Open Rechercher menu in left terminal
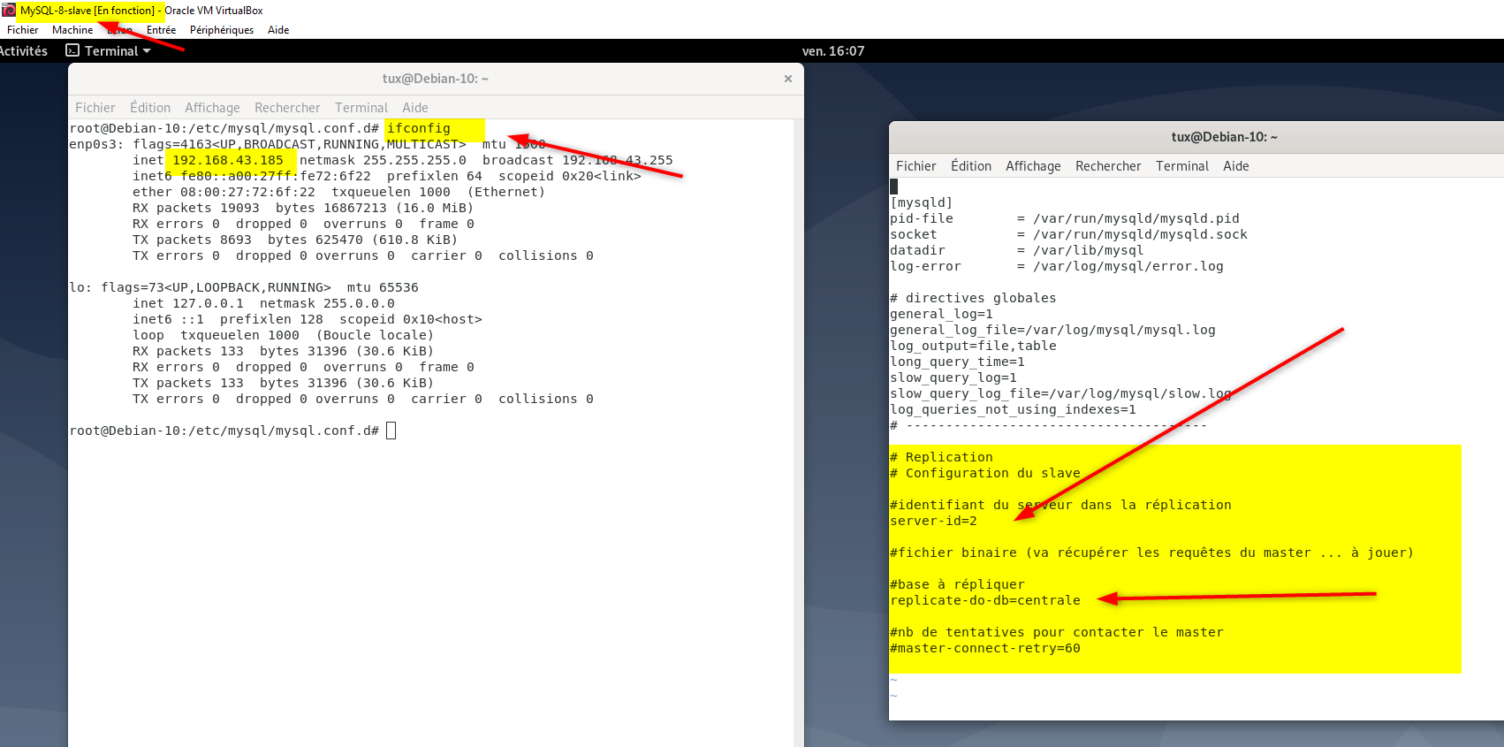This screenshot has width=1504, height=747. [287, 108]
